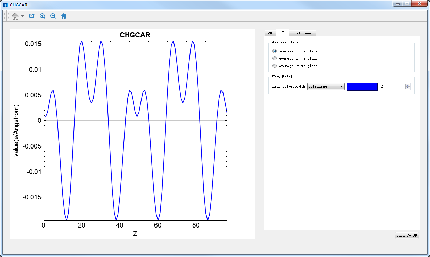
Task: Open the SolidLine line style dropdown
Action: (x=326, y=87)
